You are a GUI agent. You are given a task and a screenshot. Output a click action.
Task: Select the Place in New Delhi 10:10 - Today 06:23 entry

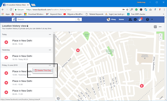coord(27,58)
